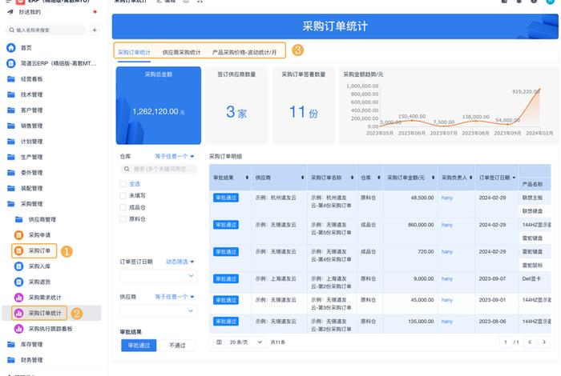The height and width of the screenshot is (376, 561).
Task: Open the 20 条/页 page size dropdown
Action: 239,342
